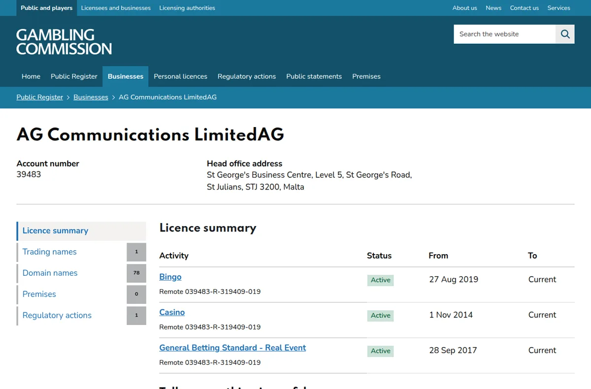Click the Domain names count badge 78

(136, 273)
